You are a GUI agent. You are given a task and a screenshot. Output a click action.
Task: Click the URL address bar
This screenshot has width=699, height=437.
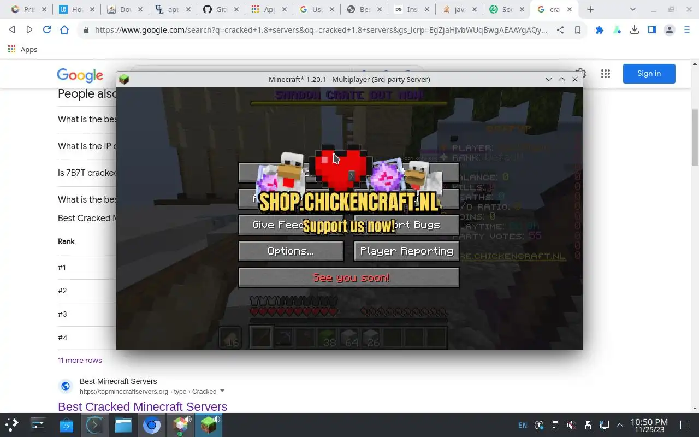coord(321,30)
